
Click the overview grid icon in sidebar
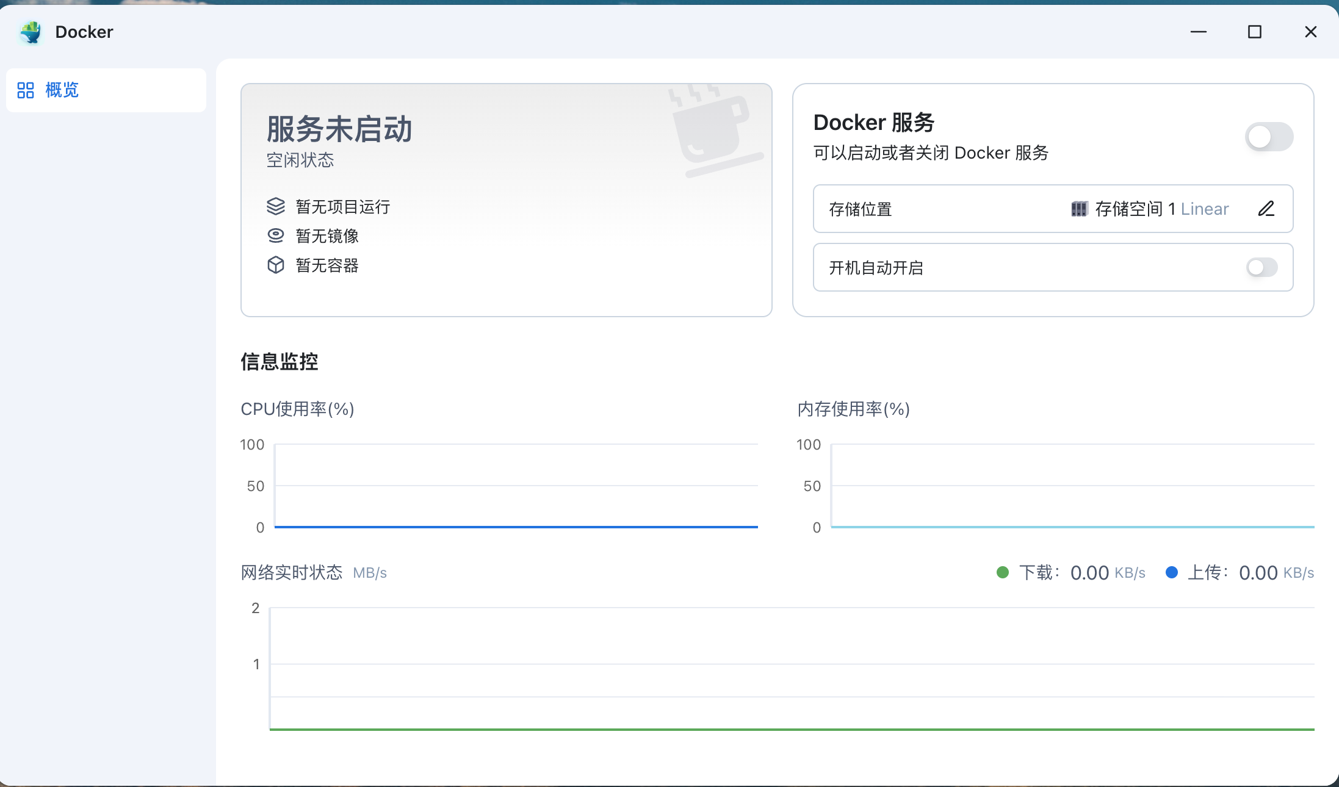click(26, 90)
